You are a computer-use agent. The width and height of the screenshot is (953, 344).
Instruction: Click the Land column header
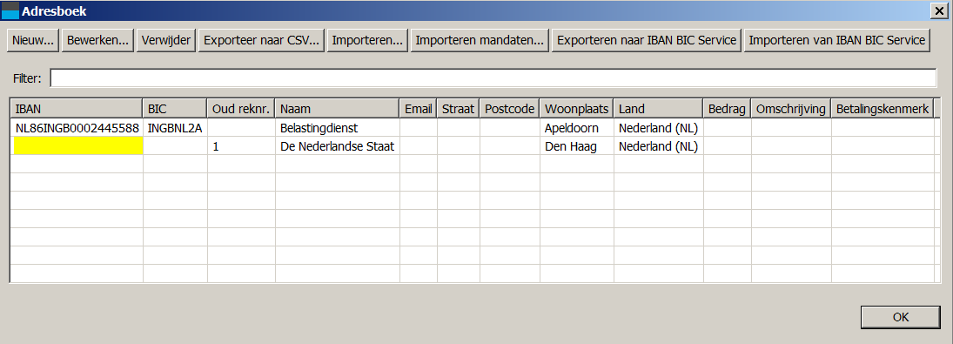(658, 109)
